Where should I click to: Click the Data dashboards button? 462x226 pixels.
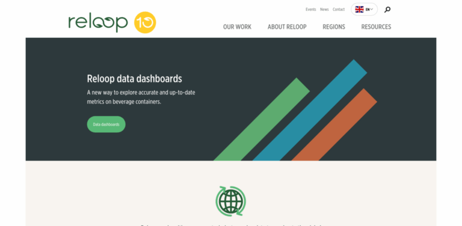[x=106, y=124]
